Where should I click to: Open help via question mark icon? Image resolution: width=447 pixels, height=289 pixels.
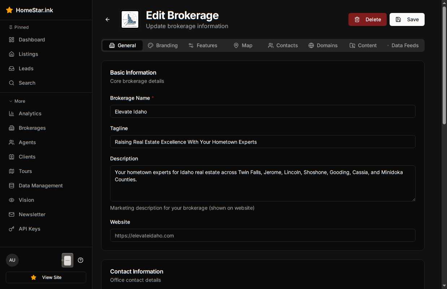(81, 260)
